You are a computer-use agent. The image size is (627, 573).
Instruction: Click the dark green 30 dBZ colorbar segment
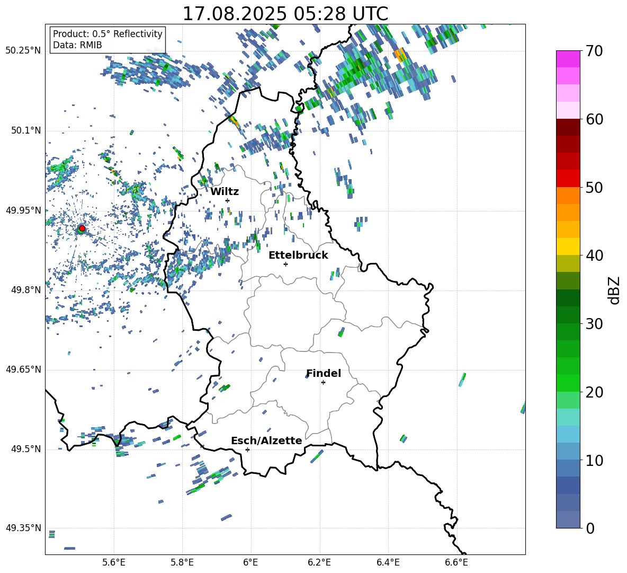pos(568,315)
